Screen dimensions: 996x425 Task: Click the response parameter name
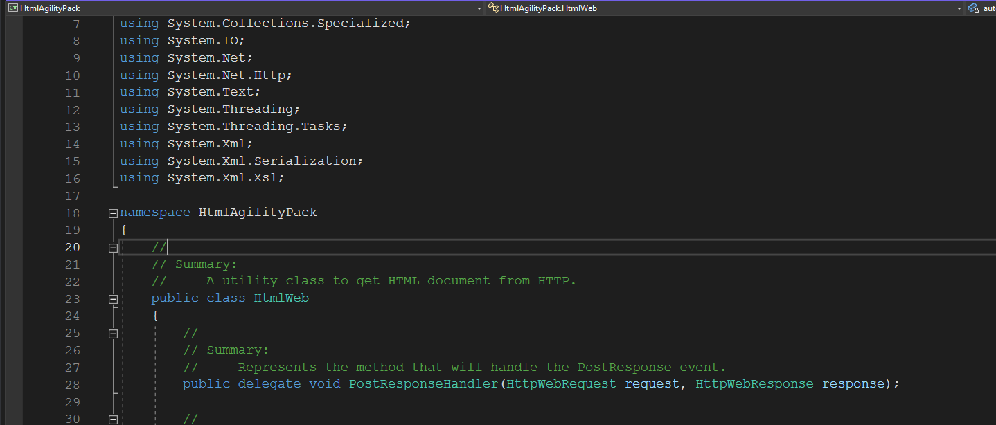point(853,384)
